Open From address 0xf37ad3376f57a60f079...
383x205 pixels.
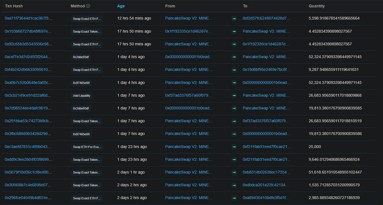[189, 95]
